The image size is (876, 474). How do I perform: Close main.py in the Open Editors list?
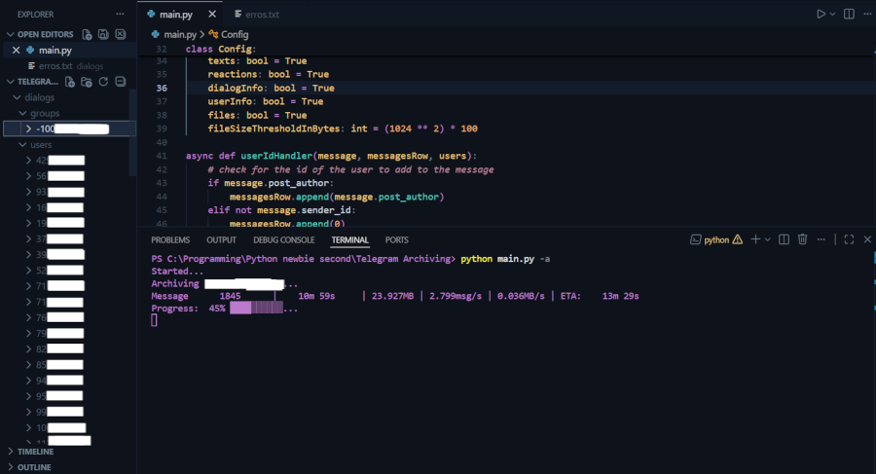17,50
